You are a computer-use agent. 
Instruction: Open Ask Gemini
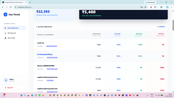(x=150, y=2)
